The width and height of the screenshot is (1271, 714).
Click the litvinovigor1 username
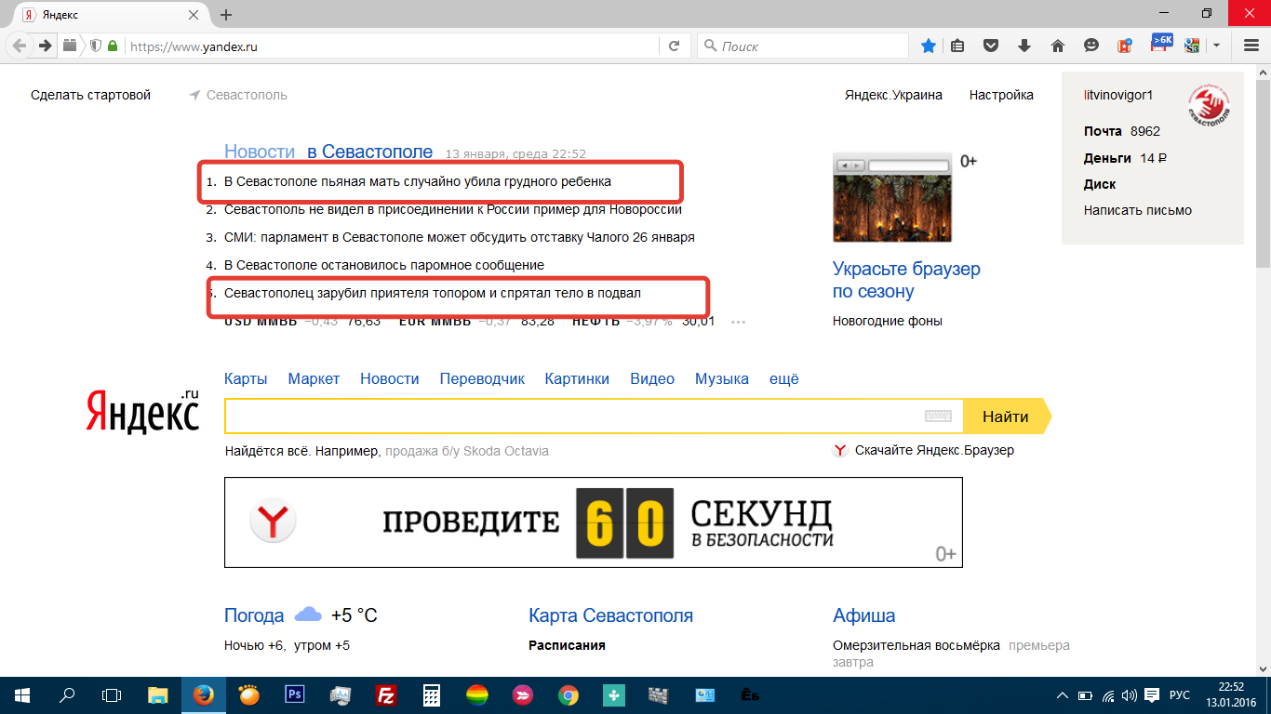click(1118, 95)
